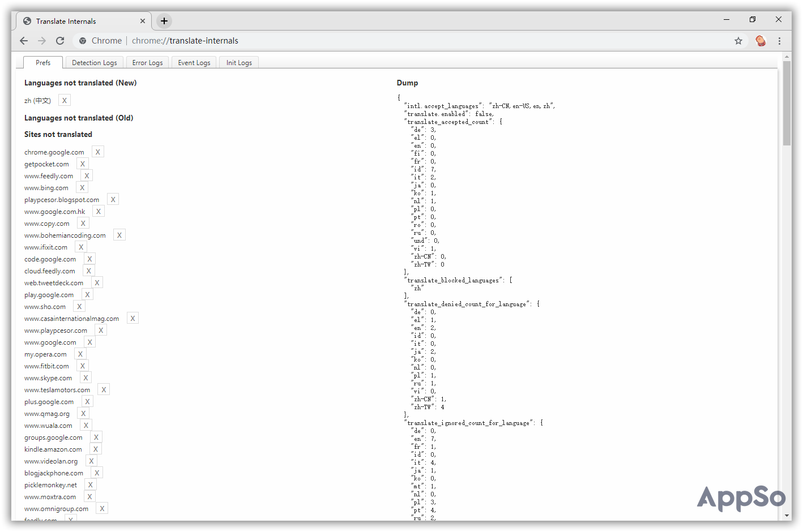
Task: Remove zh (中文) from languages not translated
Action: click(65, 101)
